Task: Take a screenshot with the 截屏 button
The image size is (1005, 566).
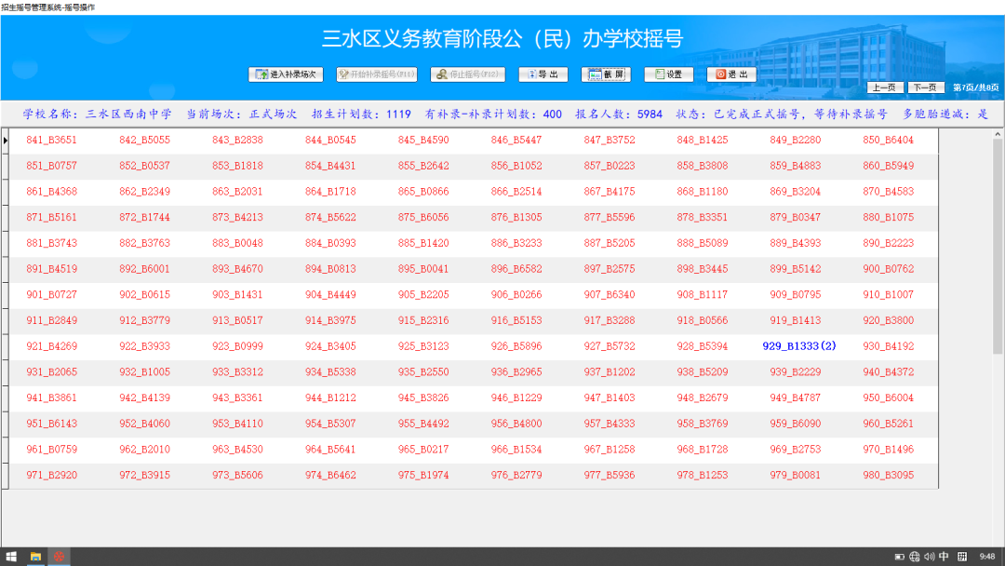Action: pyautogui.click(x=607, y=74)
